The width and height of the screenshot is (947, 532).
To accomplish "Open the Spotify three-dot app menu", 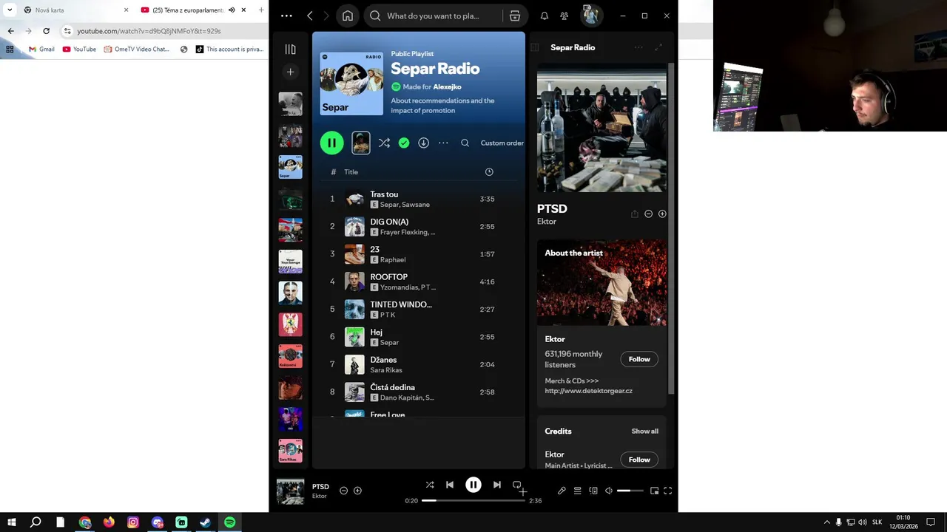I will coord(286,16).
